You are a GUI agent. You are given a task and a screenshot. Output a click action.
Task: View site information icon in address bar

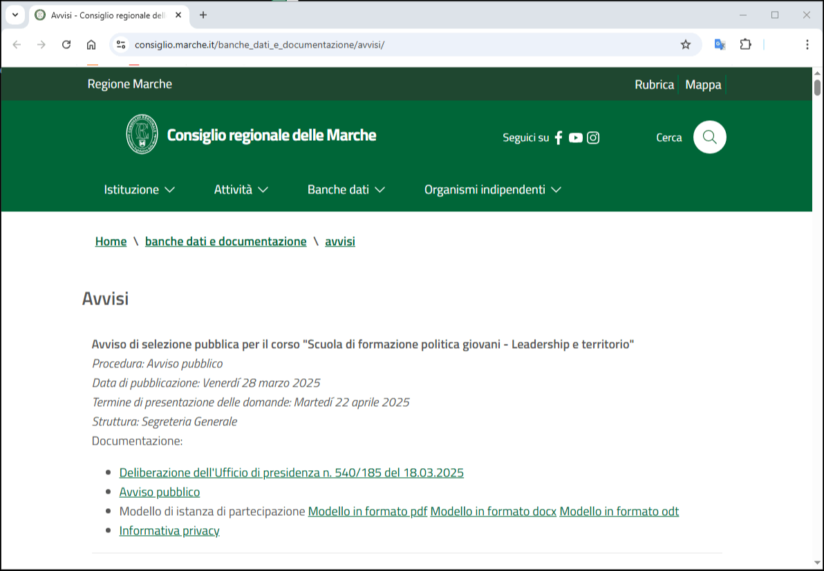pos(121,45)
